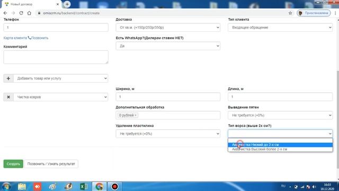The image size is (339, 191).
Task: Remove the 0 рублей tag
Action: coord(136,115)
